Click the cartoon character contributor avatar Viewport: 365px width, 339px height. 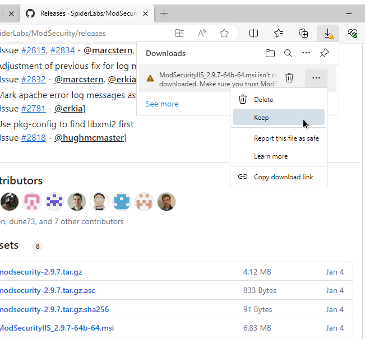click(99, 202)
